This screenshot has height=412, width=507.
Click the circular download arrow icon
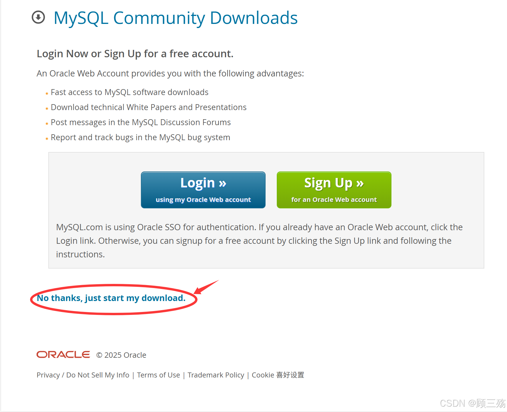[38, 17]
